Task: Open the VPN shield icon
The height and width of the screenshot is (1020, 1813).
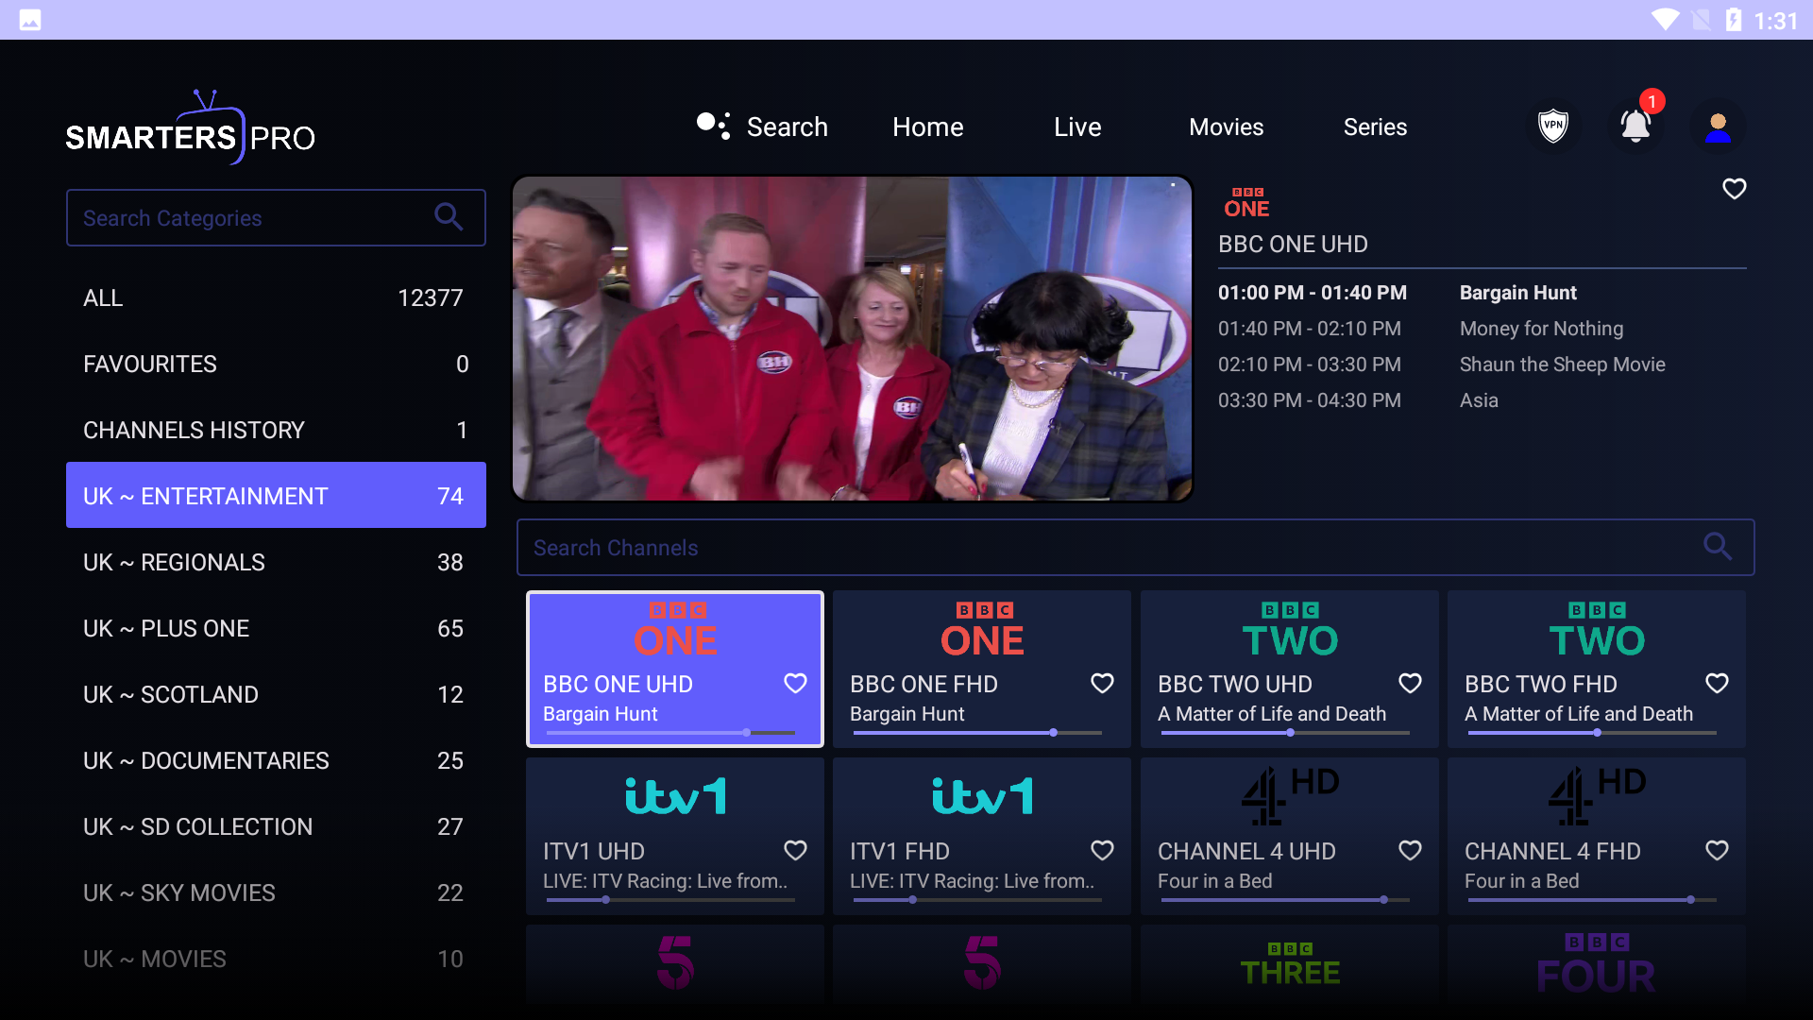Action: 1553,126
